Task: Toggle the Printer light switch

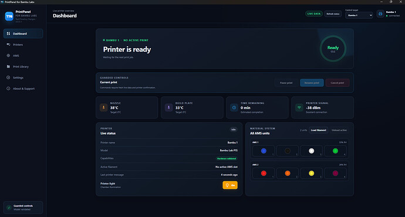Action: click(230, 185)
